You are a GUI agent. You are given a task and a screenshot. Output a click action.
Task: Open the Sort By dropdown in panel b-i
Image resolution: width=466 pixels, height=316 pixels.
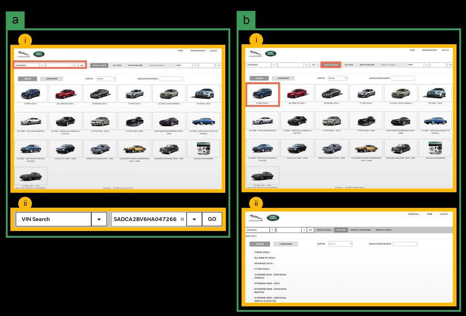click(x=338, y=78)
